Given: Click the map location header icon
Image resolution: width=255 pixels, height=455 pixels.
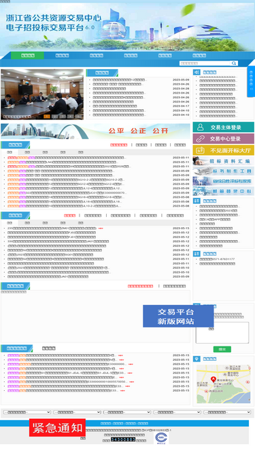Looking at the screenshot, I should pos(197,359).
